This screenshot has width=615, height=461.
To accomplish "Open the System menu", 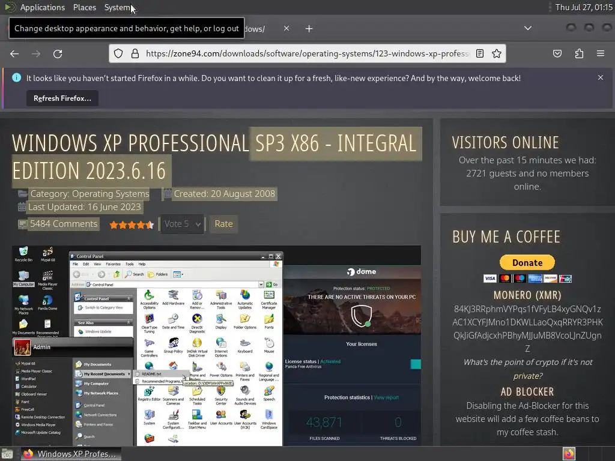I will [x=117, y=7].
